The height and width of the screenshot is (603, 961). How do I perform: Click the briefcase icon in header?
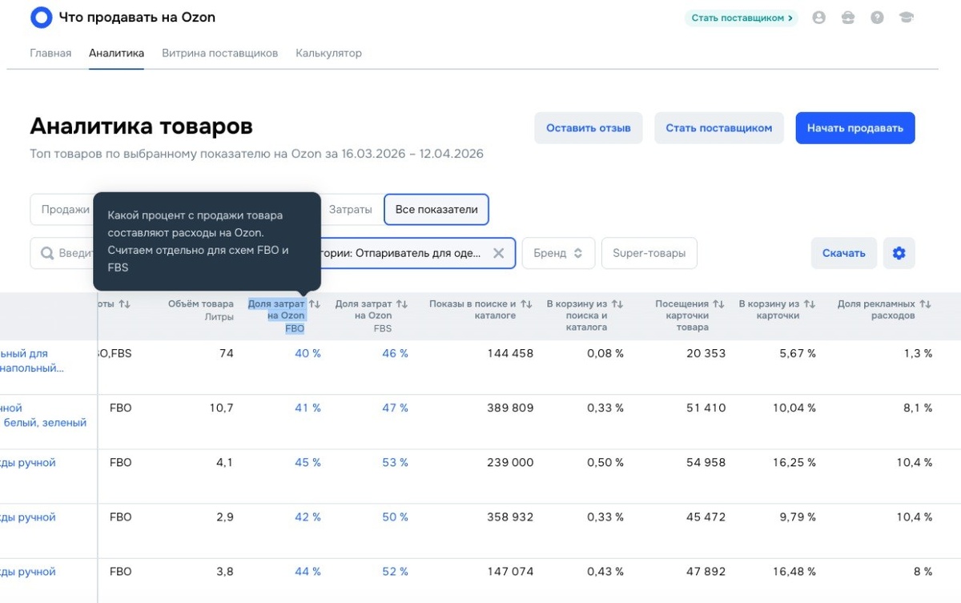(x=848, y=18)
